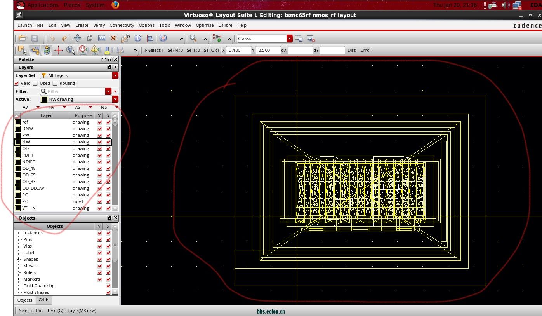Open the Verify menu

(99, 25)
